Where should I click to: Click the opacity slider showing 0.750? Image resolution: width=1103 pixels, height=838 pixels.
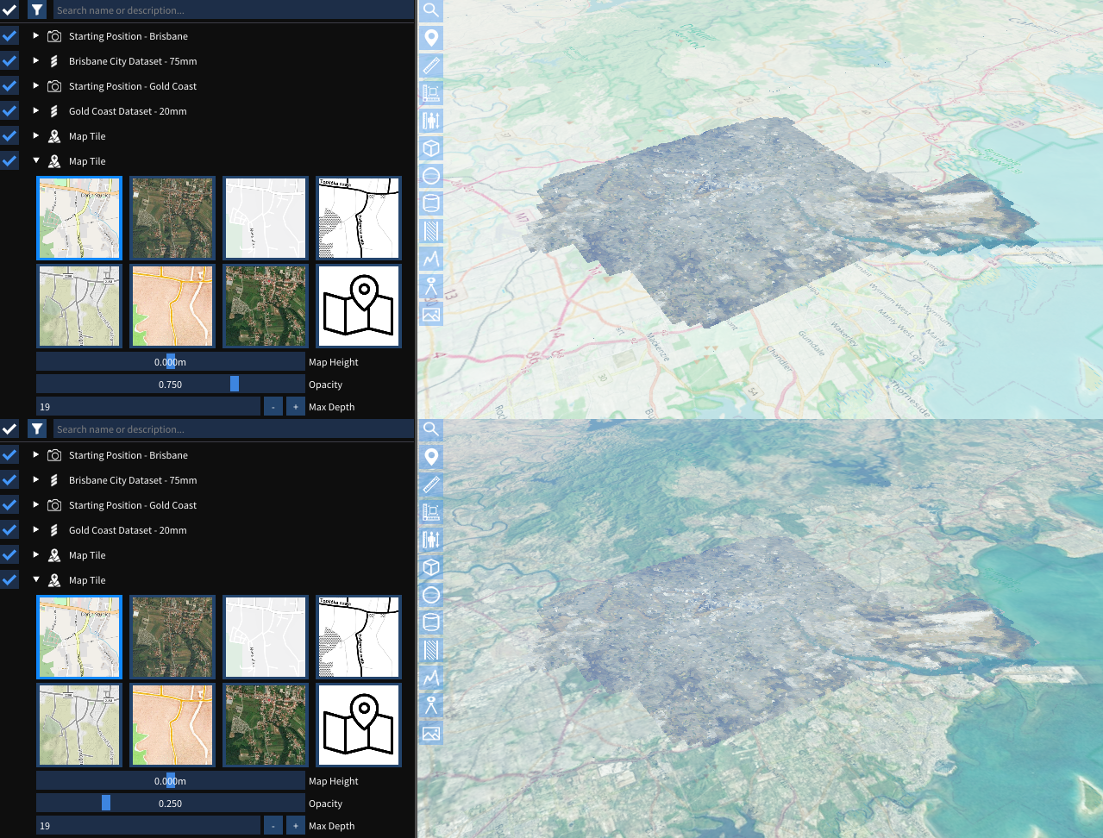tap(171, 385)
